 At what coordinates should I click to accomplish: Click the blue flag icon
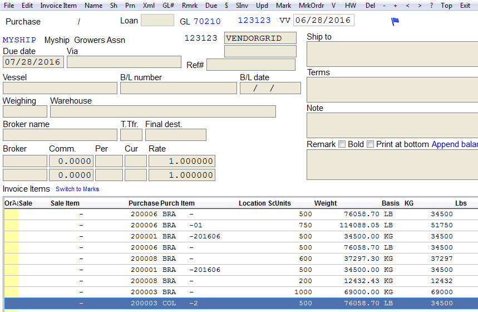[395, 21]
